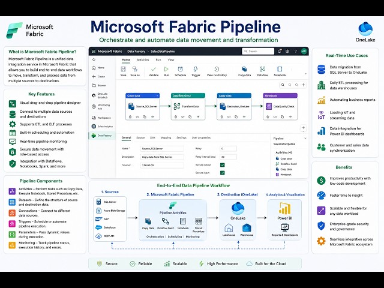Open the AD account avatar

pyautogui.click(x=304, y=52)
